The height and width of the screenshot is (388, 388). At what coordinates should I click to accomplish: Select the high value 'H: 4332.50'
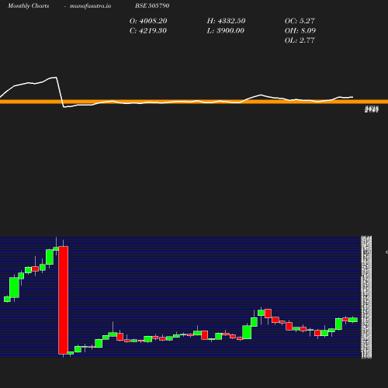click(226, 21)
